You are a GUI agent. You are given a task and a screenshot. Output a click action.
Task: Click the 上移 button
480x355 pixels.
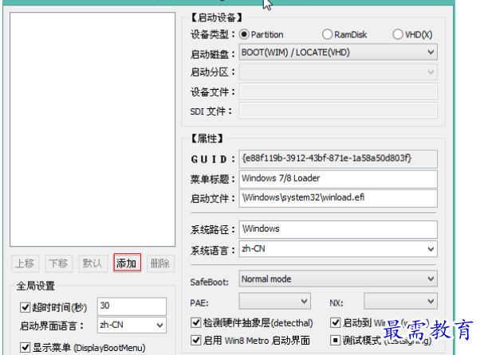point(26,263)
